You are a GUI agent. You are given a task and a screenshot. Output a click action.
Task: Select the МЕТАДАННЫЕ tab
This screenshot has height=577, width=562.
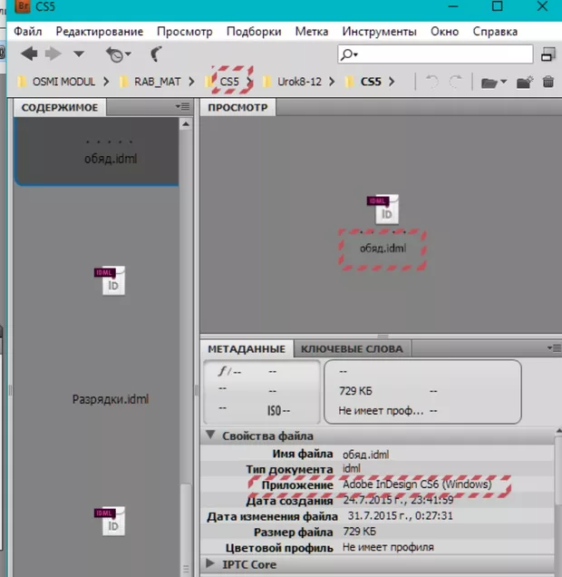[247, 349]
